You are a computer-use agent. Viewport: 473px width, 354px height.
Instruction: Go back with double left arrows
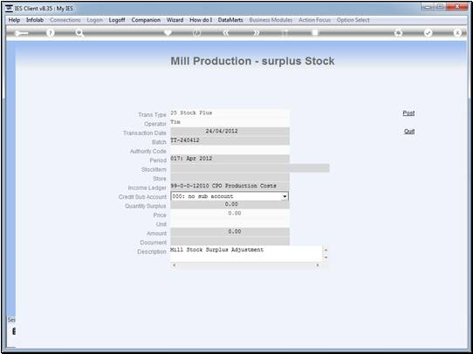(x=226, y=33)
